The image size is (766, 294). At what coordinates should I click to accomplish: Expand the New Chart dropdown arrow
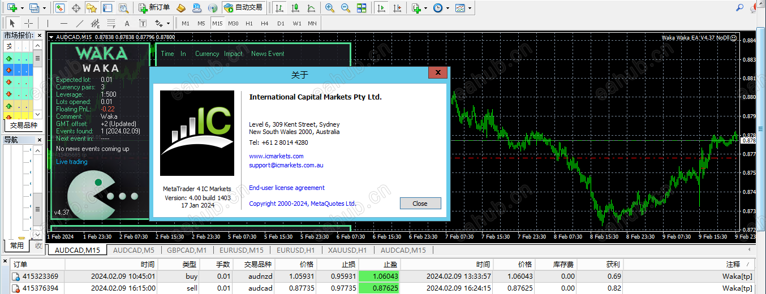pos(22,8)
